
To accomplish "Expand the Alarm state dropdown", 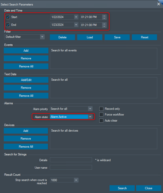I will click(90, 117).
